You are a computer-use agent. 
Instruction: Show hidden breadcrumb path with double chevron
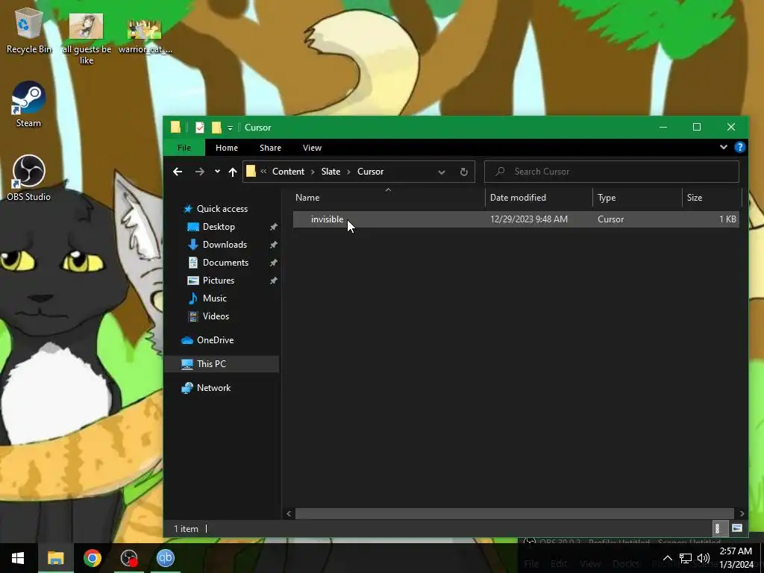pos(263,172)
